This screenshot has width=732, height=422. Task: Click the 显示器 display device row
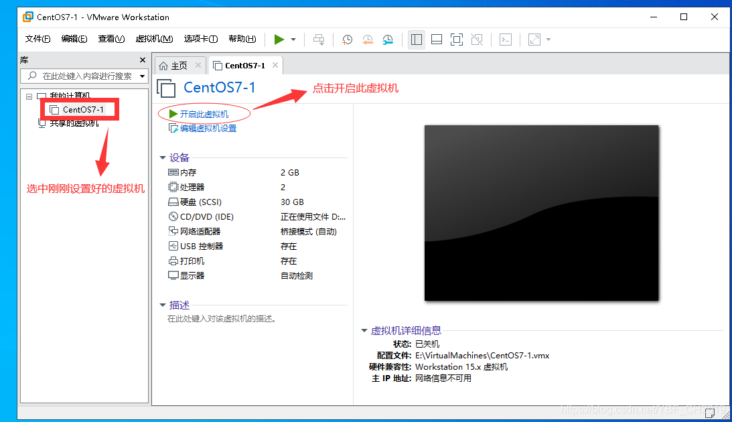pyautogui.click(x=257, y=275)
